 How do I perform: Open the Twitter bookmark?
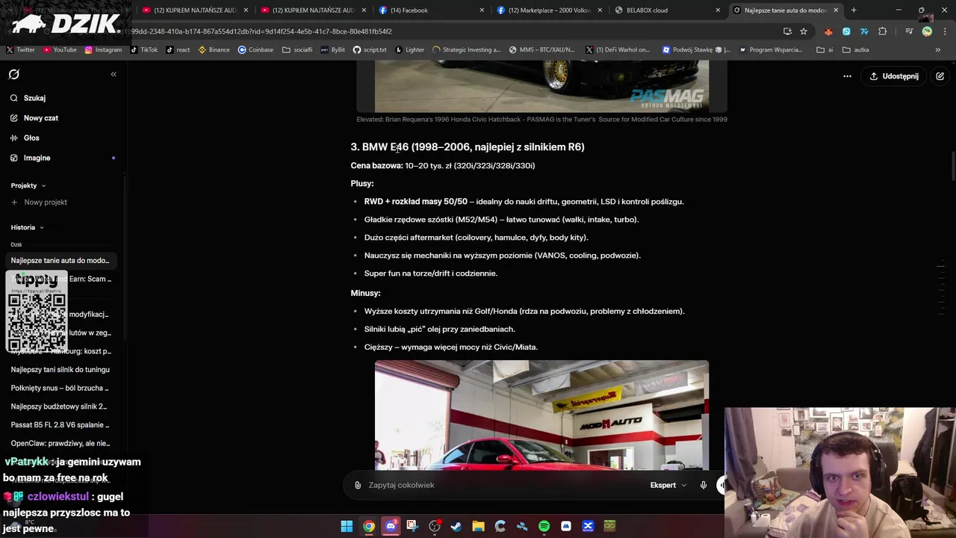coord(21,50)
